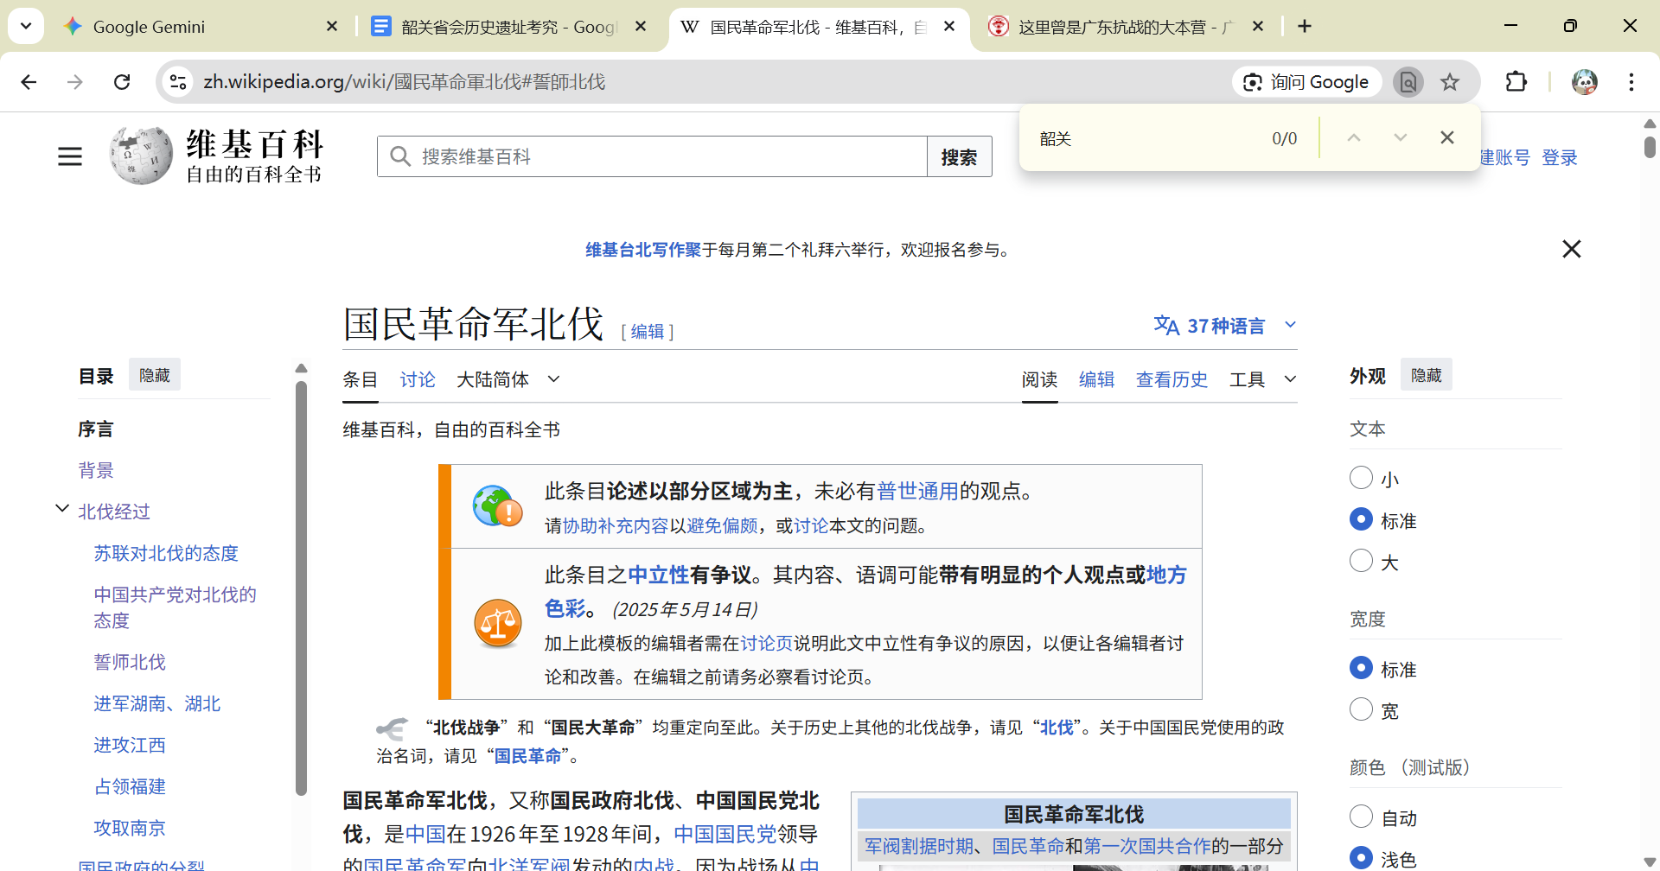Image resolution: width=1660 pixels, height=871 pixels.
Task: Open the Tools dropdown menu
Action: 1262,379
